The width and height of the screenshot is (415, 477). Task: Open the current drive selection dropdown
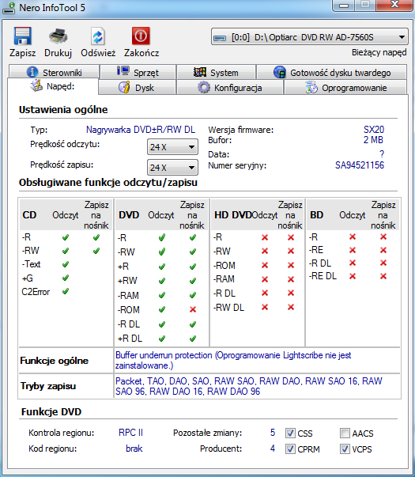pyautogui.click(x=310, y=37)
